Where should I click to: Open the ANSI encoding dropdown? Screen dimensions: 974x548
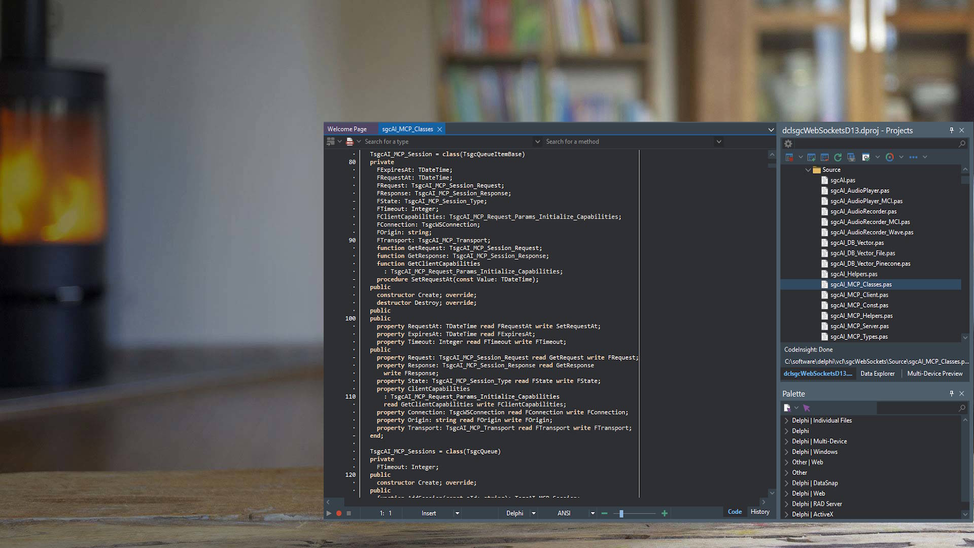pyautogui.click(x=593, y=513)
